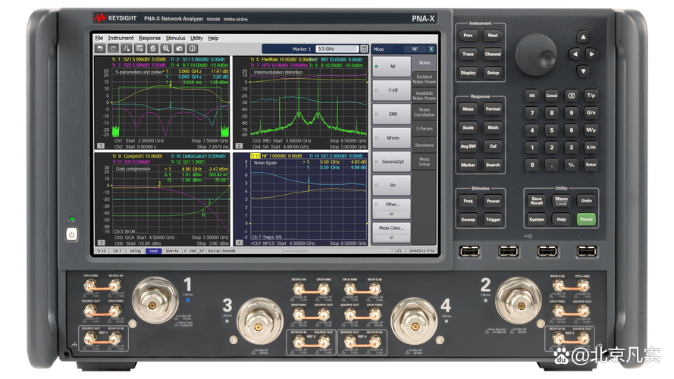Viewport: 674px width, 379px height.
Task: Click the number 5 keypad key
Action: click(551, 130)
